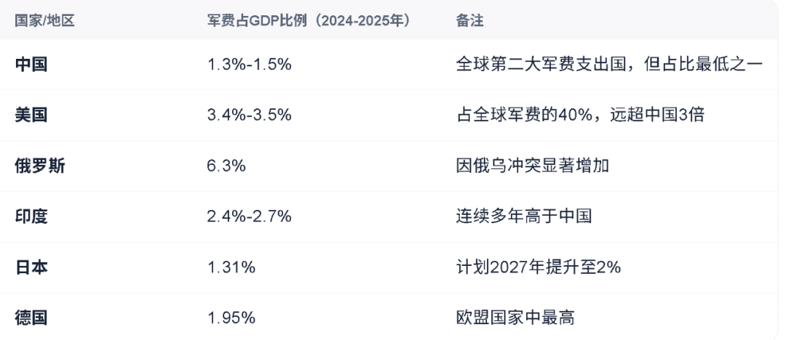
Task: Select the 日本 row label
Action: (x=31, y=267)
